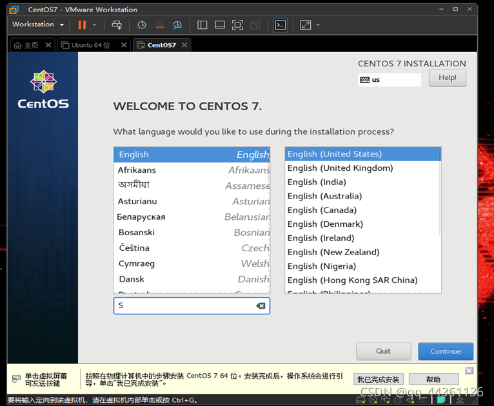Close the Ubuntu 64 位 tab
The width and height of the screenshot is (494, 406).
pos(124,45)
